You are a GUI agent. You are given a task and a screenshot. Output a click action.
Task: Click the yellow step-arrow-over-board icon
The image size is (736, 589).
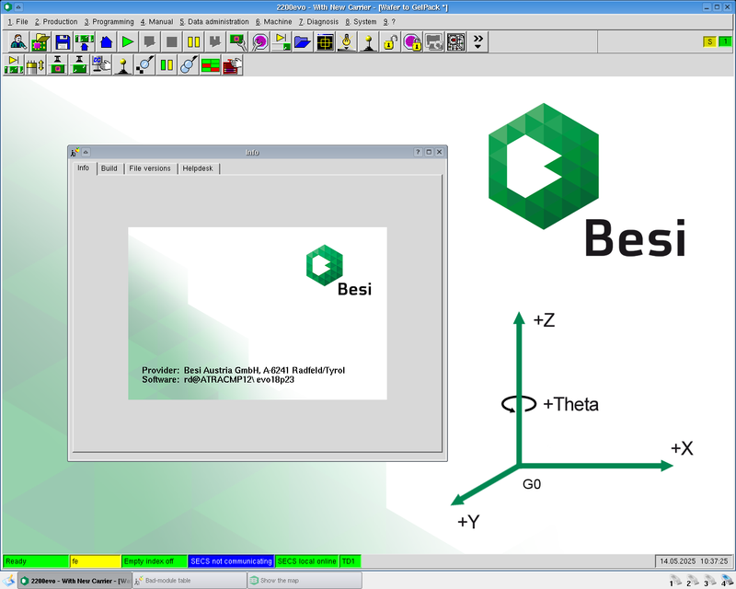pos(281,41)
